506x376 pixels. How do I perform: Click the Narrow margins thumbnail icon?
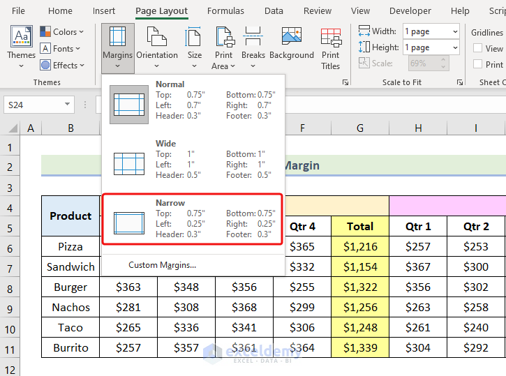pyautogui.click(x=128, y=223)
